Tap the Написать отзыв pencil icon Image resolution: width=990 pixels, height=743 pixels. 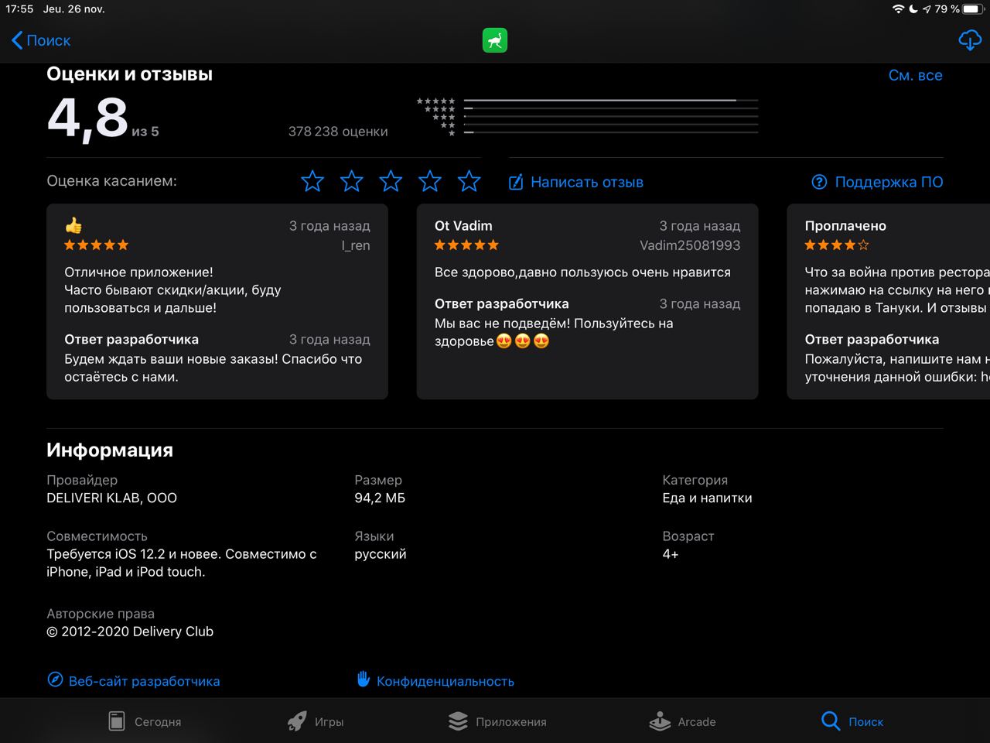point(516,182)
